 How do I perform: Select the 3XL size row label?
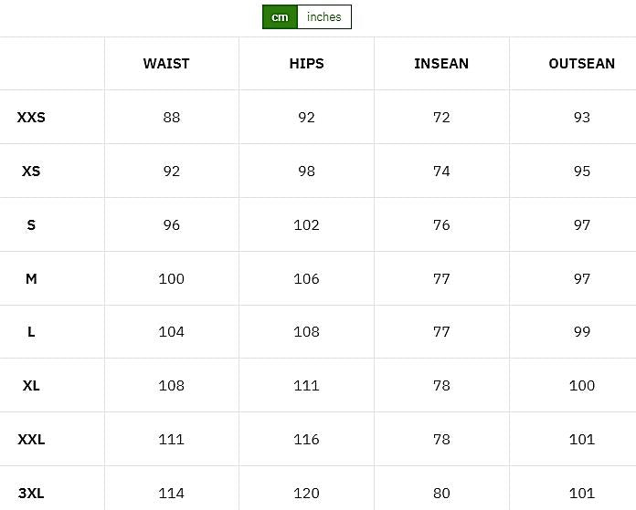31,494
